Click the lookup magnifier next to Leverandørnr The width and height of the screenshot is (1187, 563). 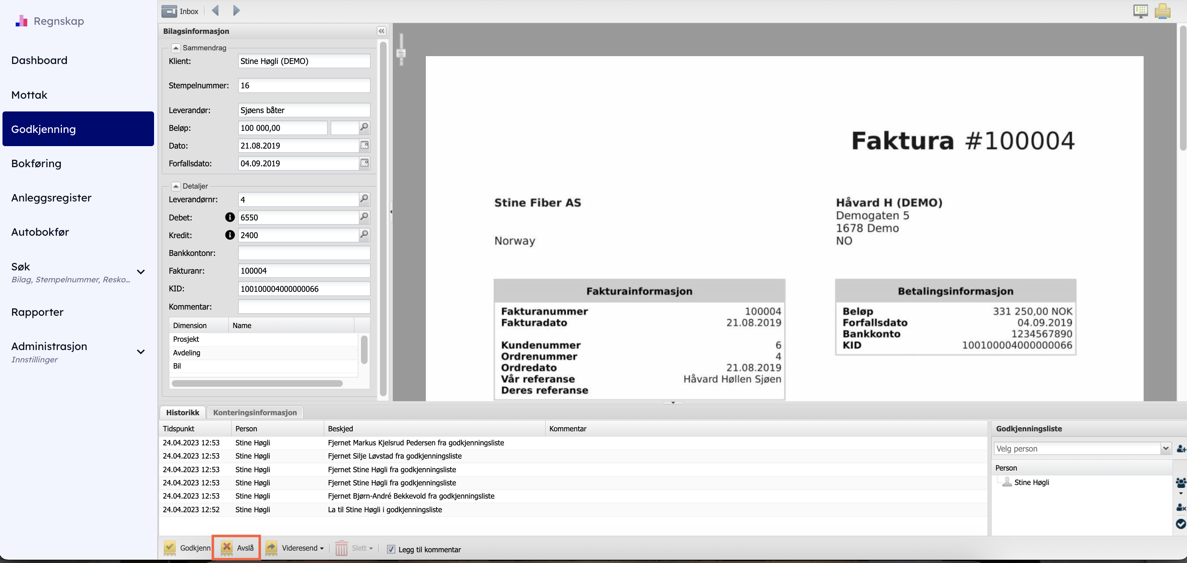(x=364, y=199)
